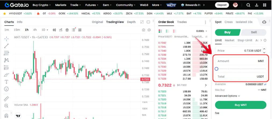Open the apps grid icon in header

[x=265, y=5]
